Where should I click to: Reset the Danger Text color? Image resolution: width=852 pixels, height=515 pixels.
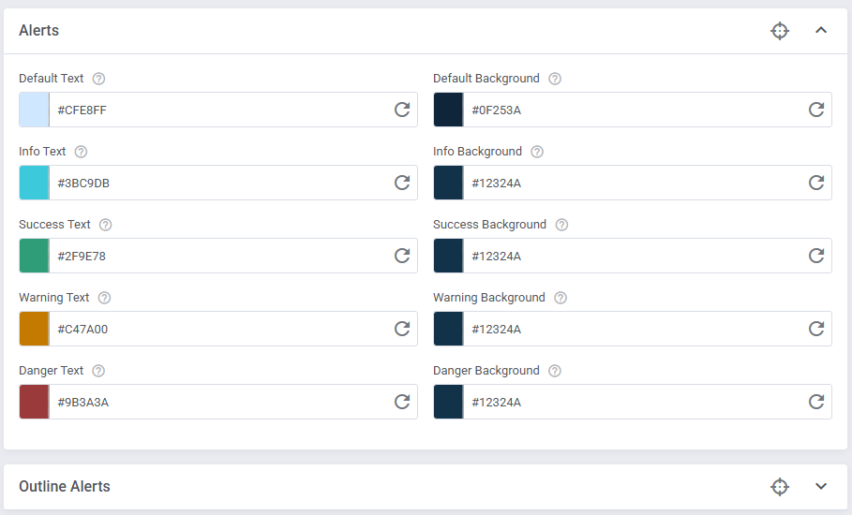pos(402,402)
